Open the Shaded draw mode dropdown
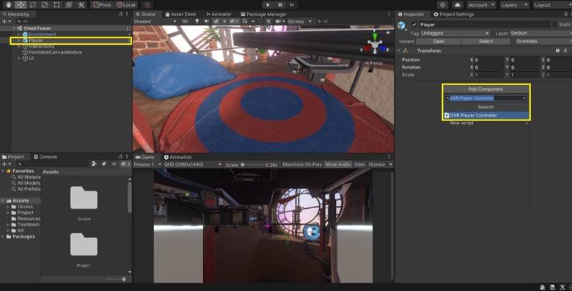 [155, 21]
